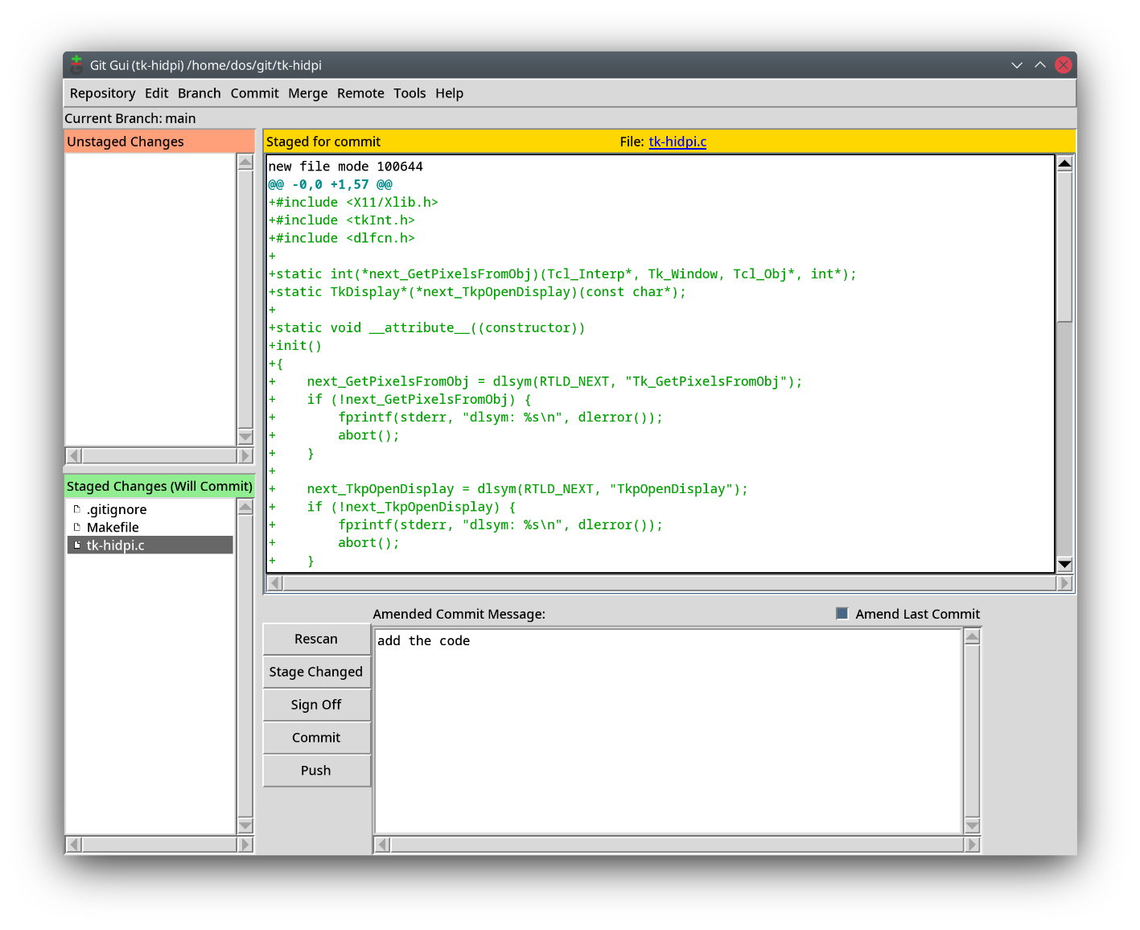This screenshot has height=930, width=1140.
Task: Open the Repository menu
Action: (x=102, y=93)
